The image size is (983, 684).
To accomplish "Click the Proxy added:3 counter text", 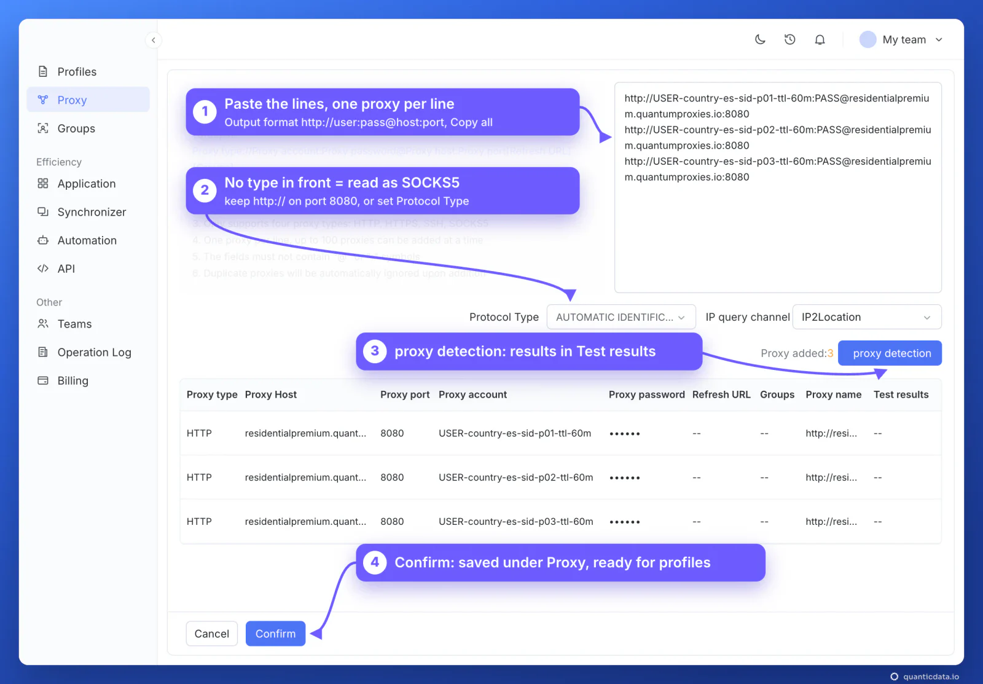I will coord(797,353).
